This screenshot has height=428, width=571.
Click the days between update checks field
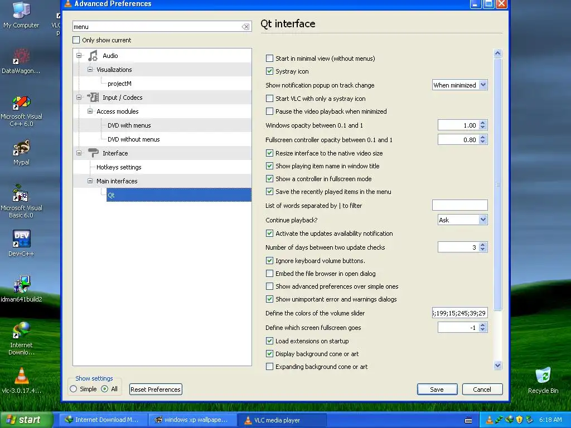[x=458, y=247]
